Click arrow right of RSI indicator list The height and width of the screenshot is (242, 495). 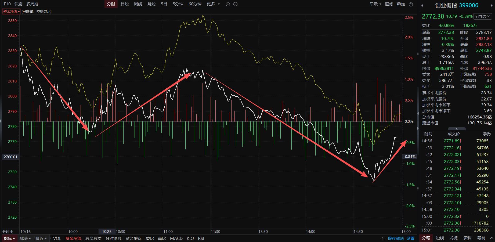coord(382,238)
